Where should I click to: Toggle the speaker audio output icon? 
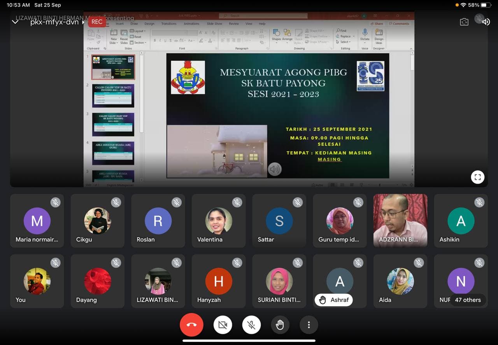tap(486, 22)
